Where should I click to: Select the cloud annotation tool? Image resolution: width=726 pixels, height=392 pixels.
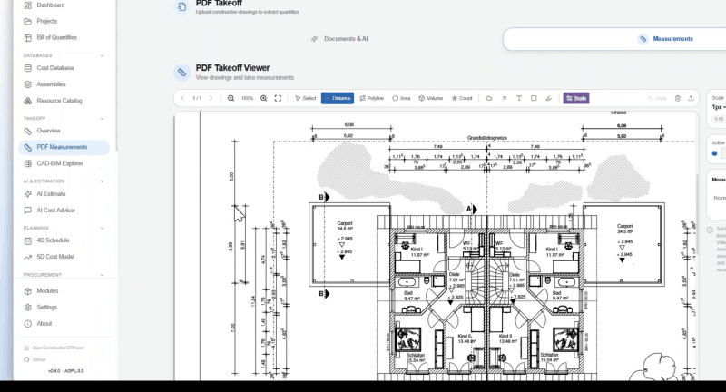(x=489, y=99)
